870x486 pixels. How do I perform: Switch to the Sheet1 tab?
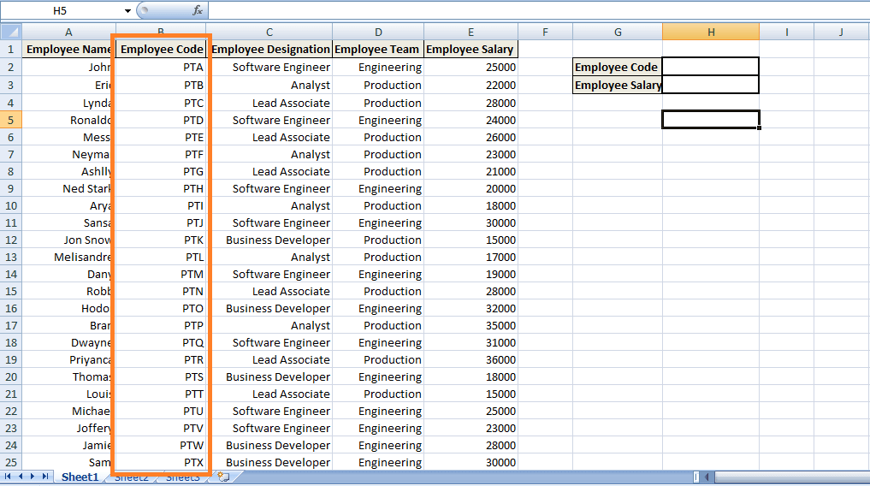click(80, 477)
